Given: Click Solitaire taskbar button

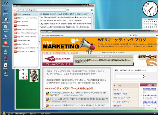Looking at the screenshot, I should pyautogui.click(x=33, y=114).
